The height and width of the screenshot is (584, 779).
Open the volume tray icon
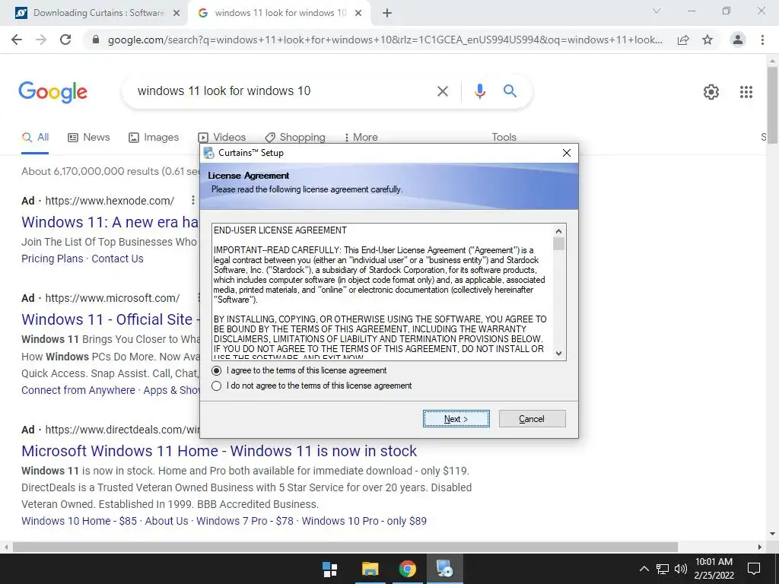681,569
